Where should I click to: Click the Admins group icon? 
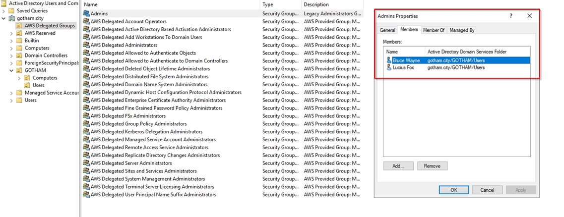point(86,13)
